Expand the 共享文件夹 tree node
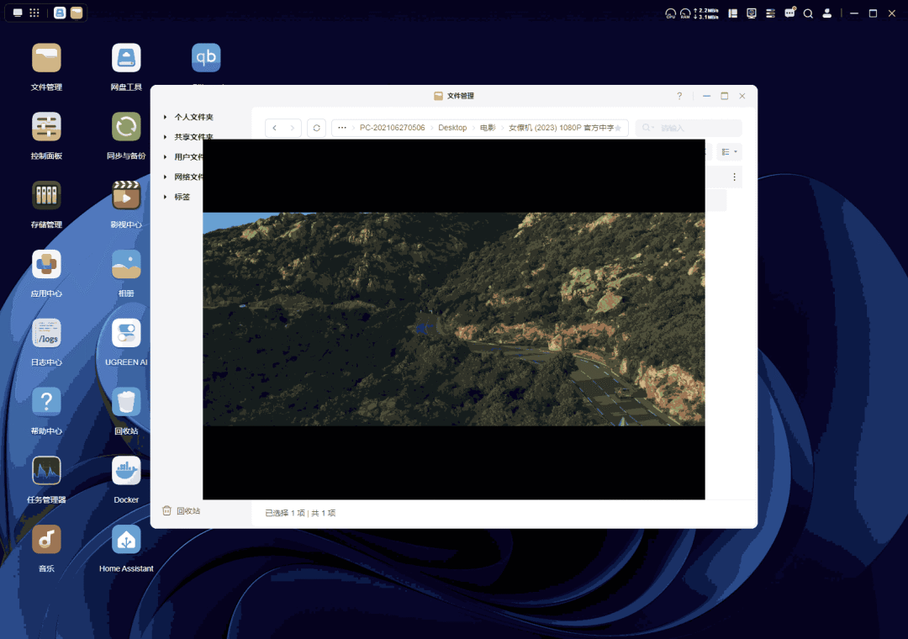908x639 pixels. tap(165, 137)
